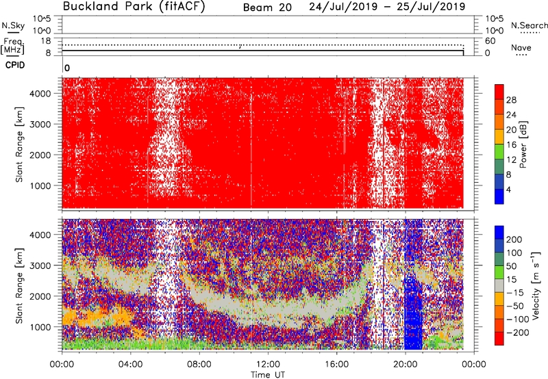The image size is (548, 379).
Task: Pick the grey segment of Velocity color bar
Action: coord(499,286)
